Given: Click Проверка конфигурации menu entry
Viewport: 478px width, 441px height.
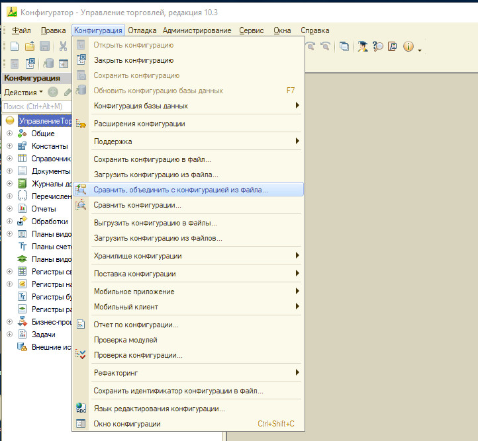Looking at the screenshot, I should coord(138,356).
